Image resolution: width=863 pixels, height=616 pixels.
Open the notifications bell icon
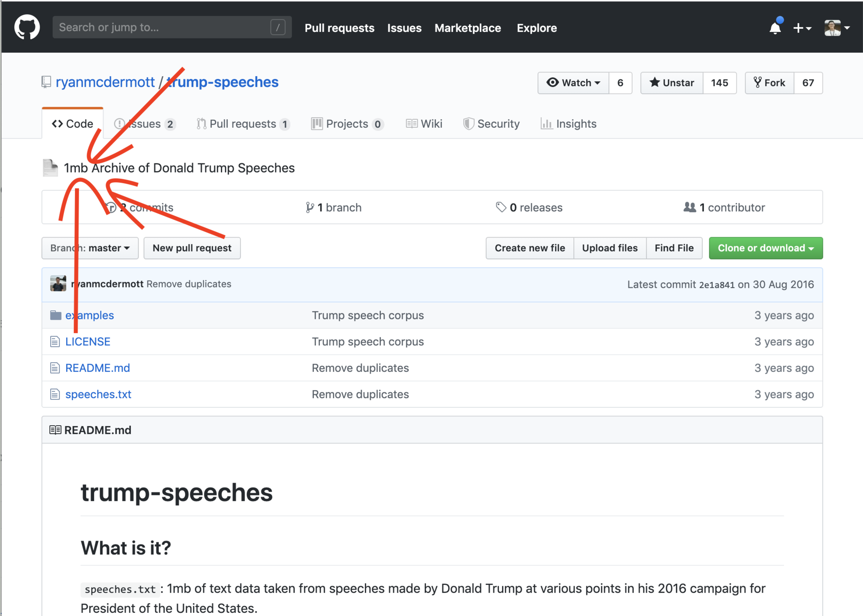tap(775, 27)
